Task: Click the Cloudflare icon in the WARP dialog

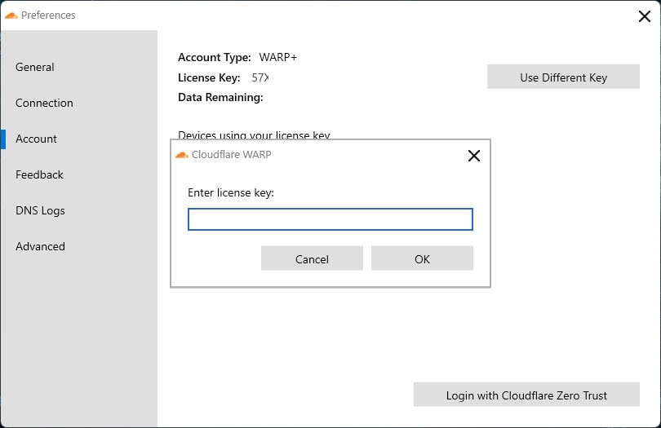Action: 181,155
